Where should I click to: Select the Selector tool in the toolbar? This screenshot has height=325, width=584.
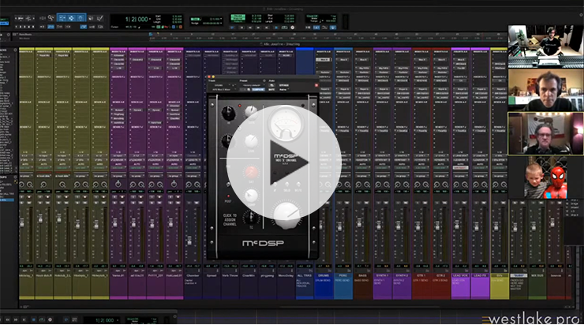coord(72,18)
